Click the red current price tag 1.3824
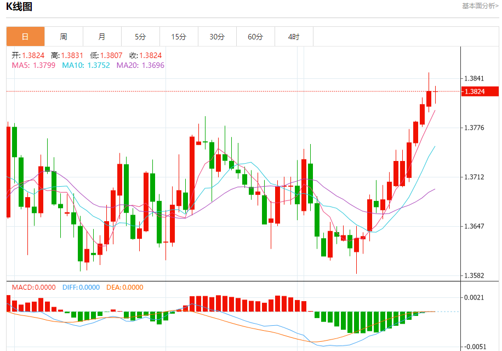The width and height of the screenshot is (502, 351). pos(480,91)
